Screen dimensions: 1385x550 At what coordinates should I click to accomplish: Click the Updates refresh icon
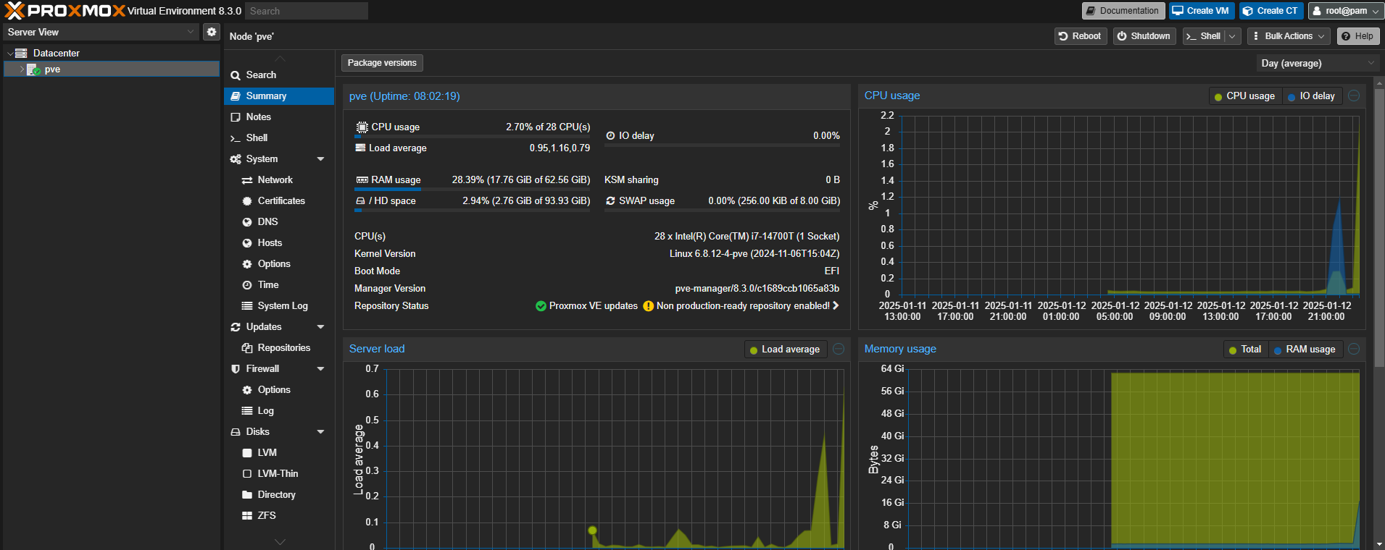coord(236,327)
